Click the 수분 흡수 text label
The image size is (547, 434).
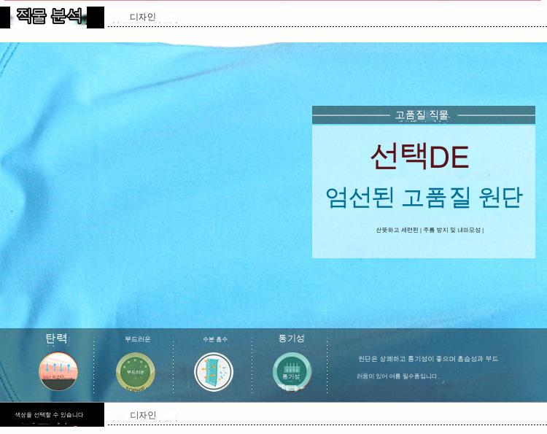point(214,339)
